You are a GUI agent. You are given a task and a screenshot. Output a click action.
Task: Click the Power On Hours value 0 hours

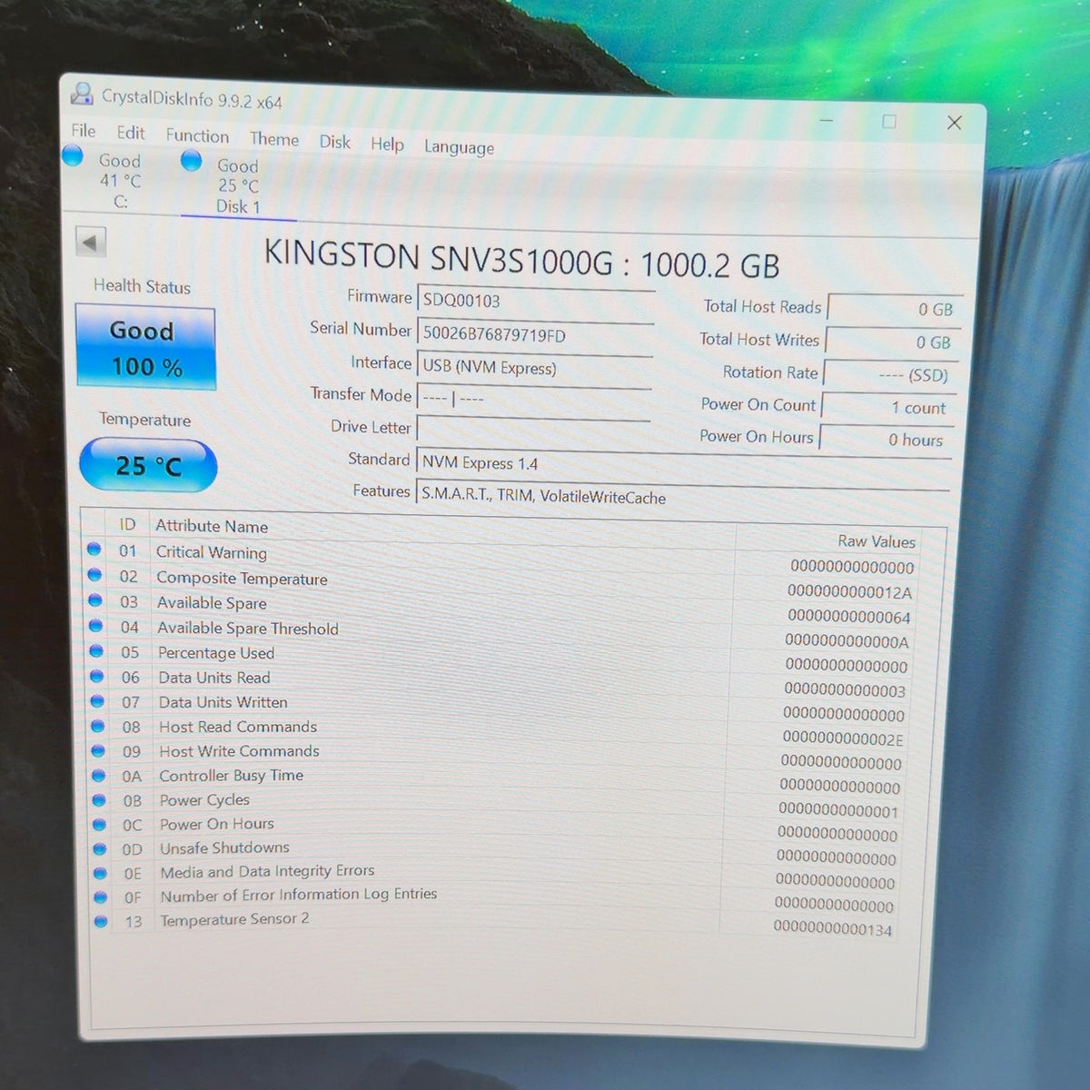coord(886,440)
